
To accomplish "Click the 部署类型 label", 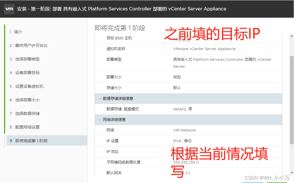I will coord(114,59).
